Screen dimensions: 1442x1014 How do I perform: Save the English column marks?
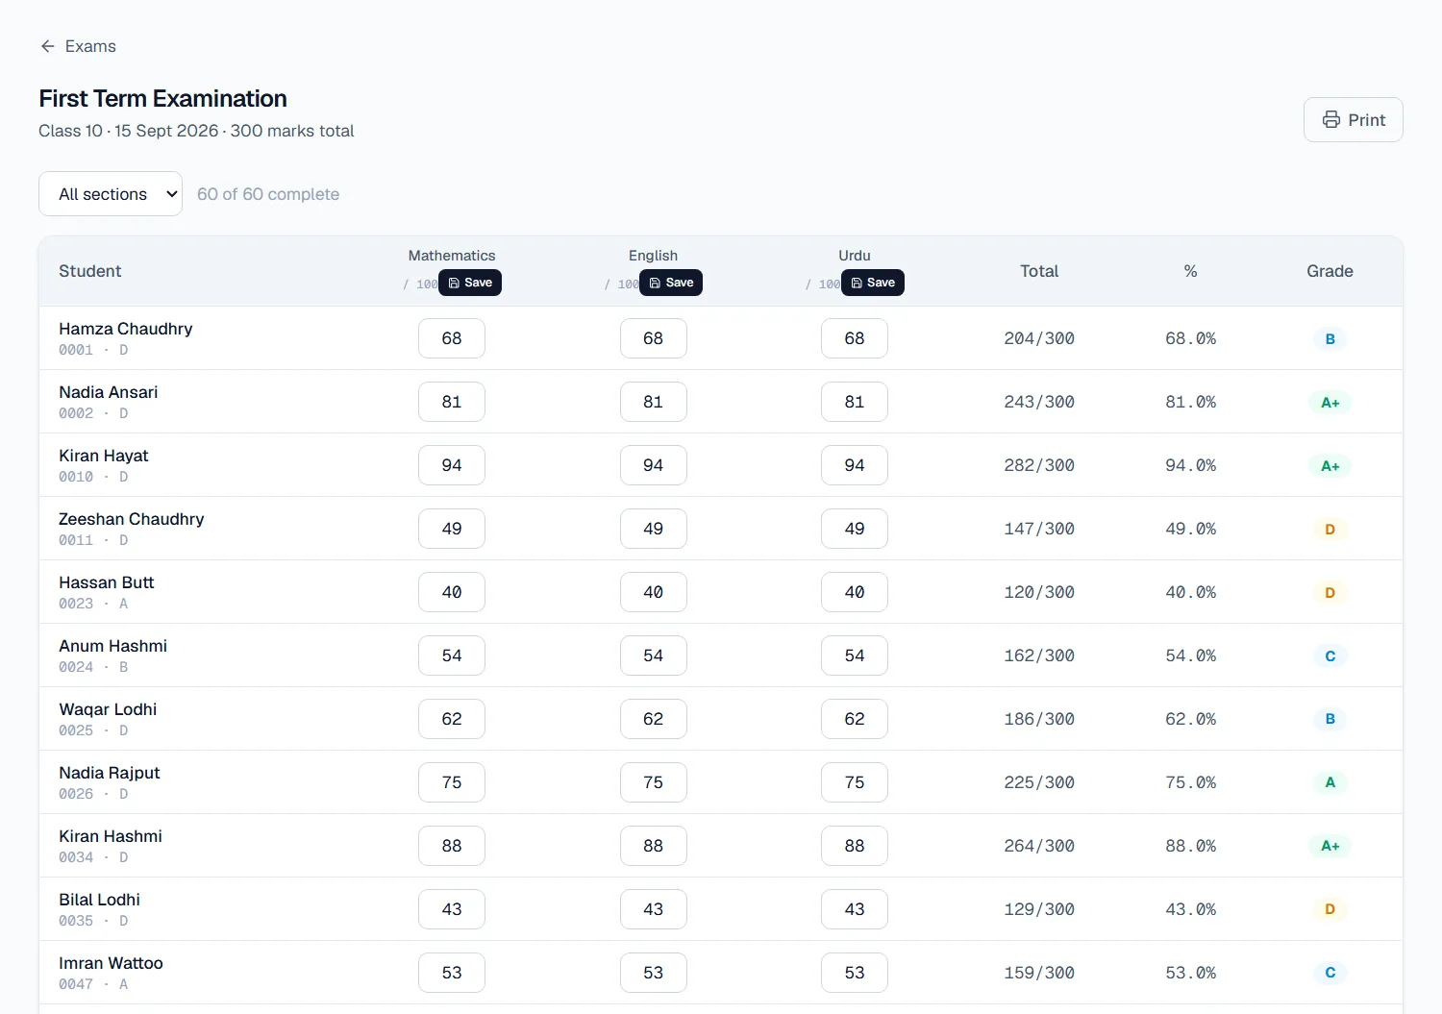(671, 283)
